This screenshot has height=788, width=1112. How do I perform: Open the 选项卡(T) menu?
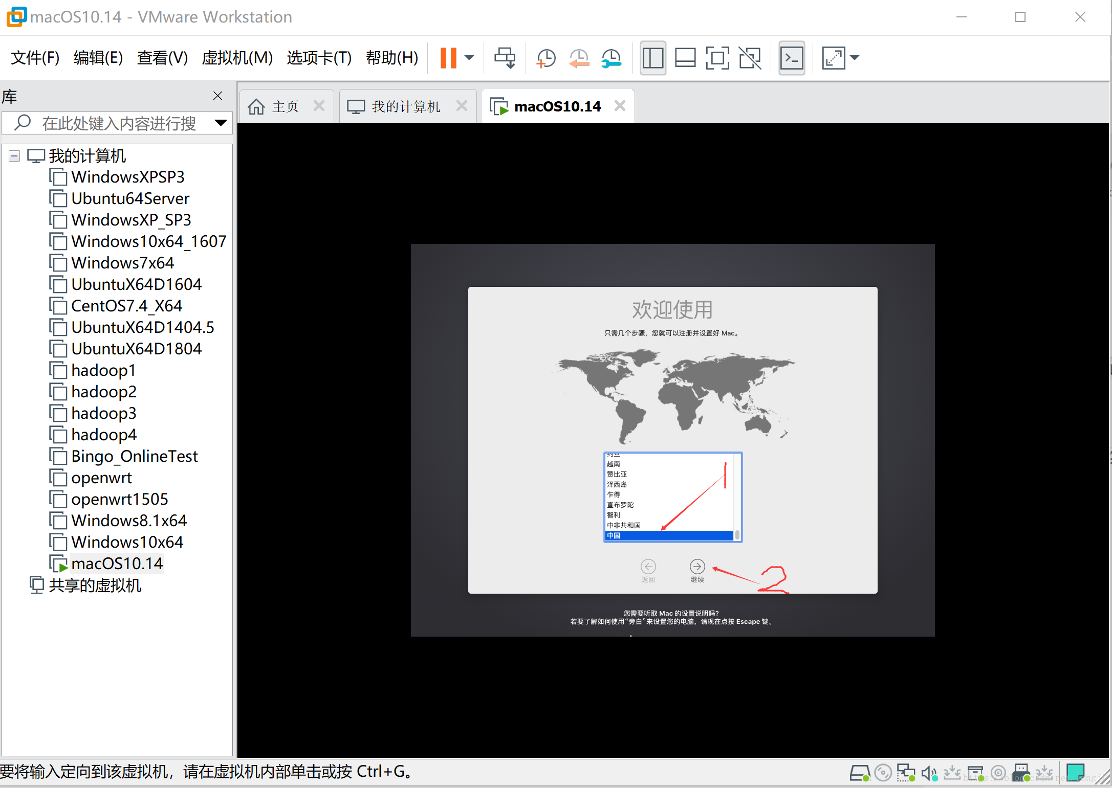click(x=319, y=58)
